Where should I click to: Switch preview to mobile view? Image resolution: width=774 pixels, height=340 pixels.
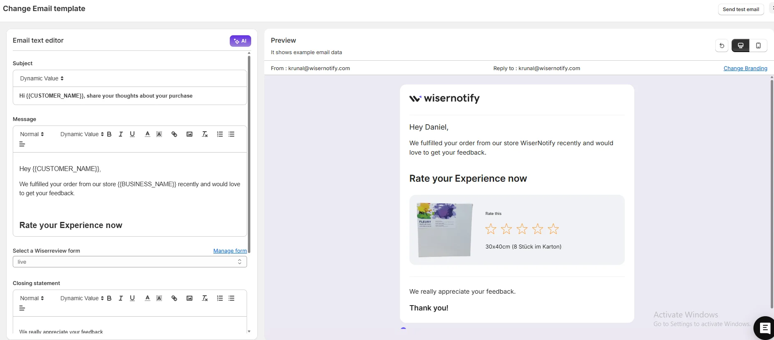pos(758,46)
